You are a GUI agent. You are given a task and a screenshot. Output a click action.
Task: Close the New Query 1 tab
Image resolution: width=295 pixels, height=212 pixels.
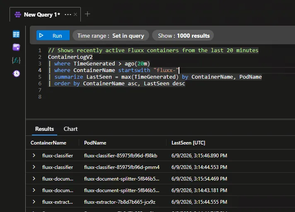(75, 14)
